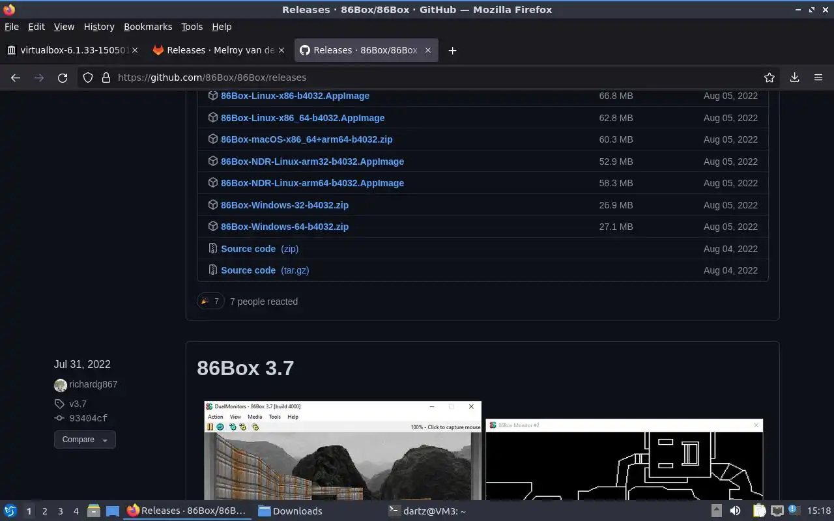Open the Firefox hamburger application menu

(818, 77)
